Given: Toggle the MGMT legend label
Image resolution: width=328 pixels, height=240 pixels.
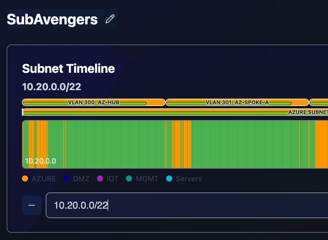Looking at the screenshot, I should (147, 179).
